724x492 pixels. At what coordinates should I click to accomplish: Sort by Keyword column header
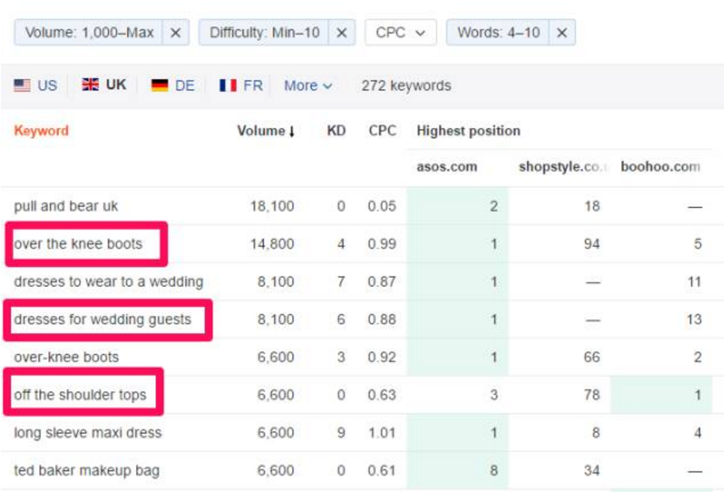tap(41, 131)
